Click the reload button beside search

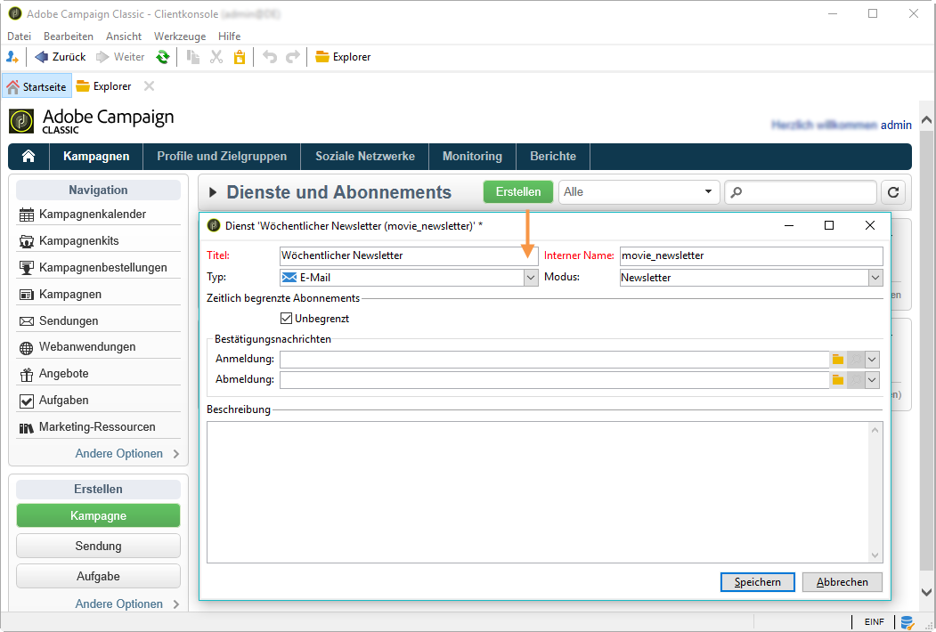click(x=893, y=192)
